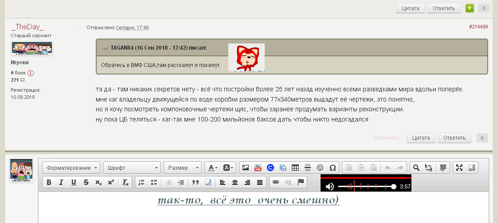Open _TheDay_ user profile link
The width and height of the screenshot is (497, 223).
click(x=27, y=27)
